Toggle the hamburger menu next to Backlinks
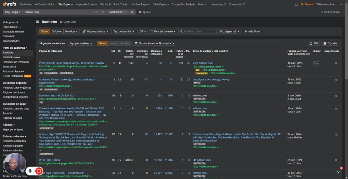The height and width of the screenshot is (179, 348). (x=37, y=22)
